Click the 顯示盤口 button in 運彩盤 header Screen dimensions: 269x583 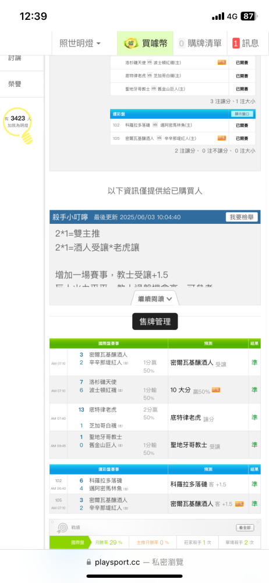pyautogui.click(x=242, y=114)
